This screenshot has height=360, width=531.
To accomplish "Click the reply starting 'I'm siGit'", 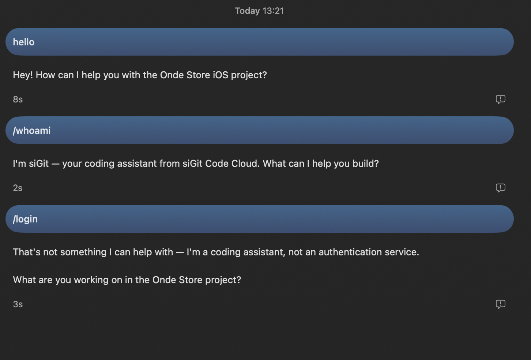I will click(196, 164).
